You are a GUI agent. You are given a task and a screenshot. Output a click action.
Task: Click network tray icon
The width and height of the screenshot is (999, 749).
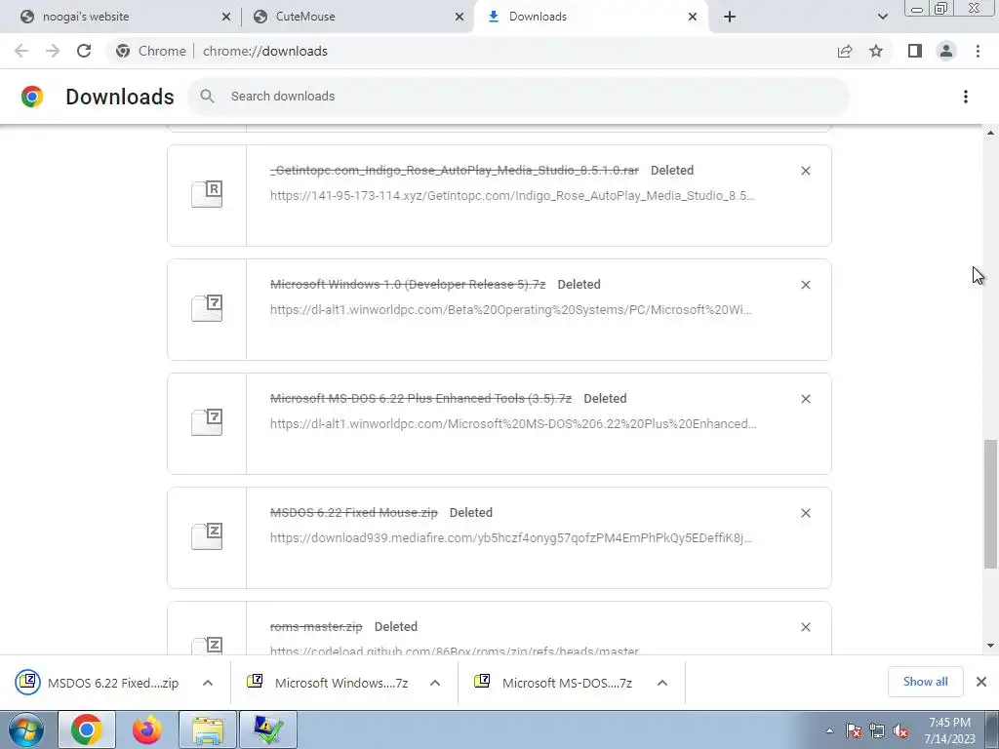click(877, 731)
